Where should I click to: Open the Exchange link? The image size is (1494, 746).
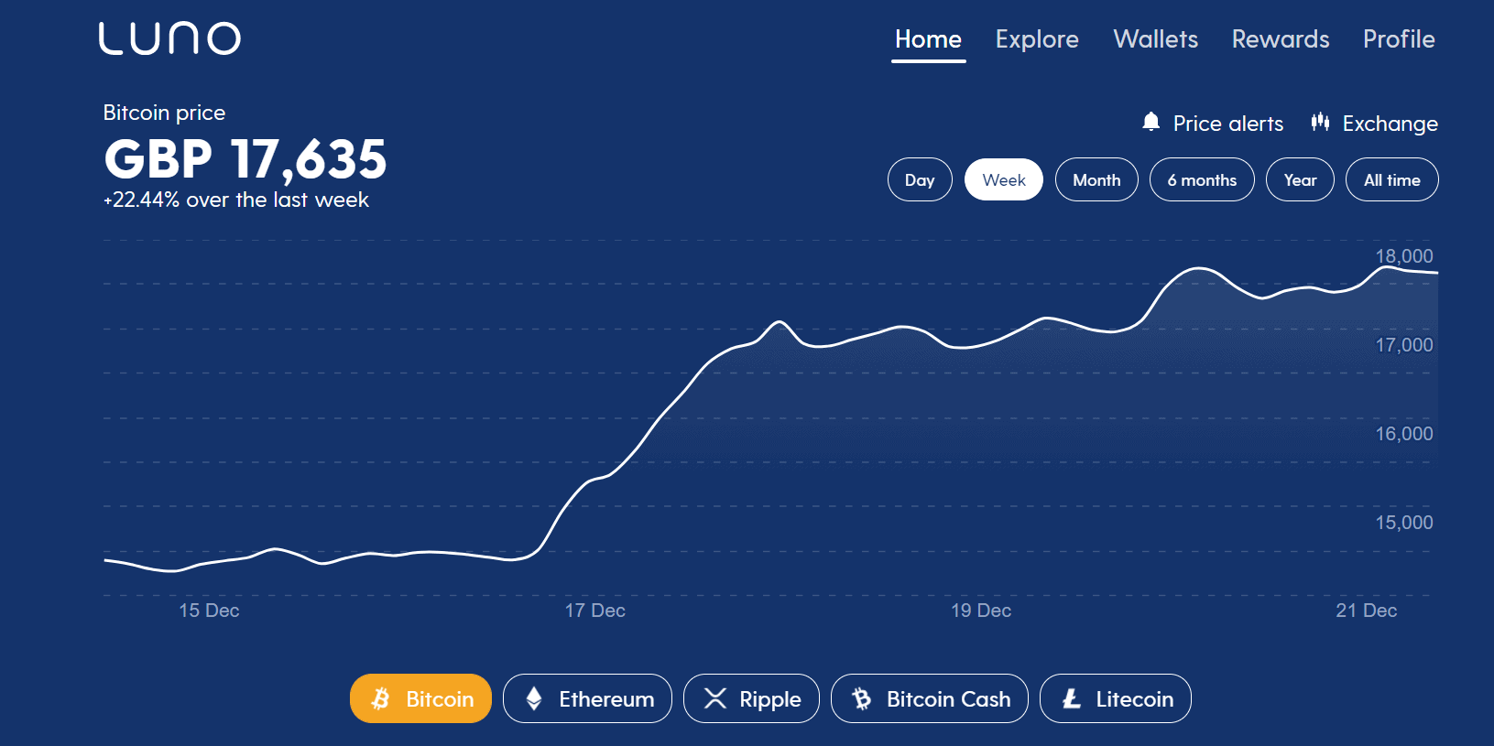[1374, 123]
